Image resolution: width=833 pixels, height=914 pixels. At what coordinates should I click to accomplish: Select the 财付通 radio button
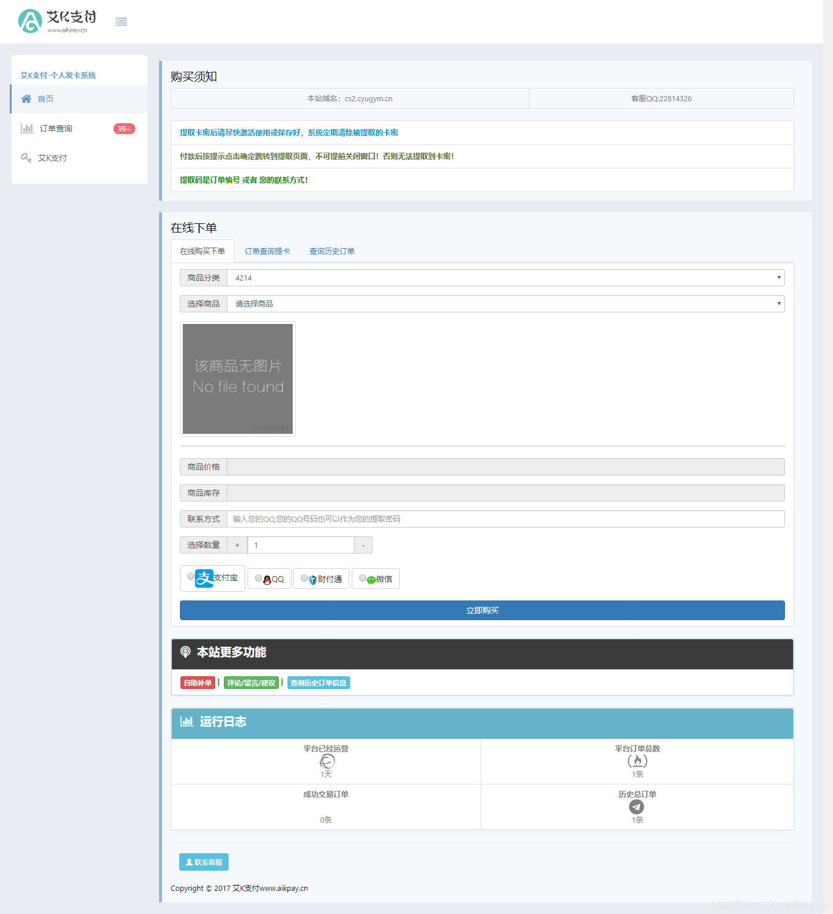(x=304, y=578)
